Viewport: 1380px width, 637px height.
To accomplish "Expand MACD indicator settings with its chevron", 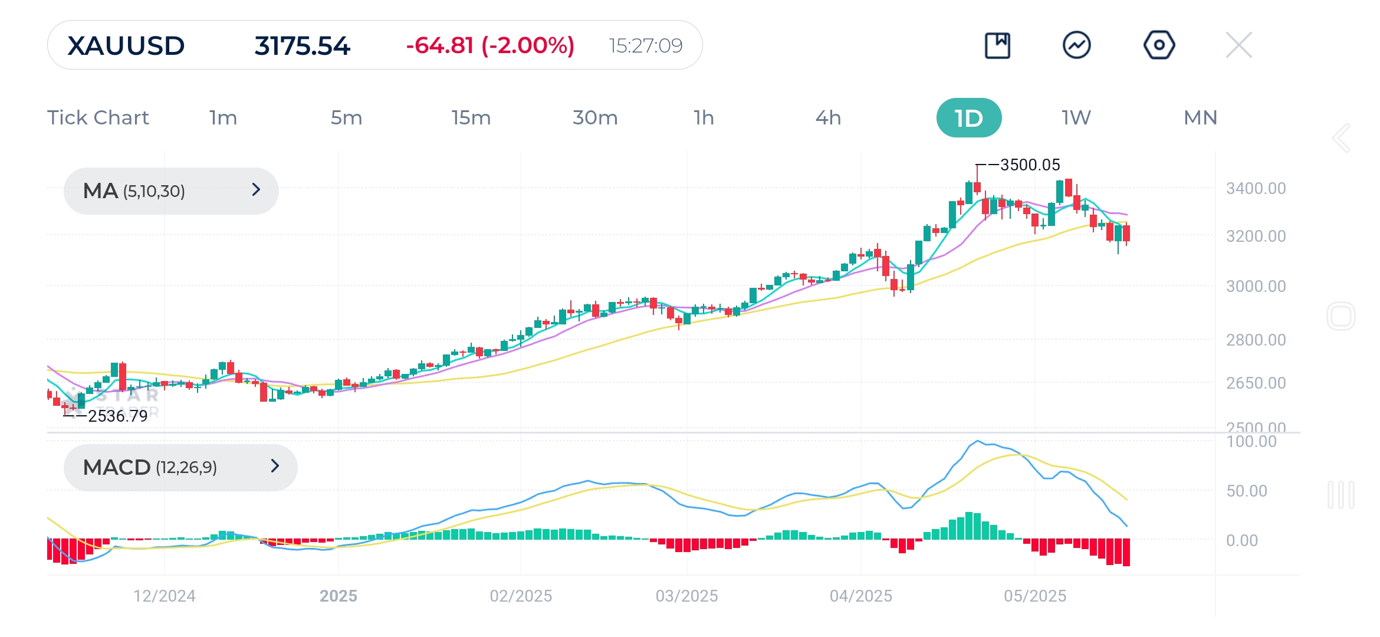I will [x=275, y=467].
